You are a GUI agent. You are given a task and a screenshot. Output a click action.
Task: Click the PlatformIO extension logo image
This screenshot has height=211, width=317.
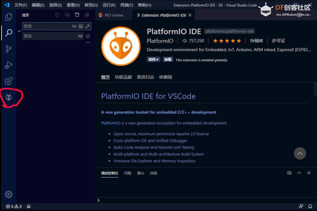[121, 46]
